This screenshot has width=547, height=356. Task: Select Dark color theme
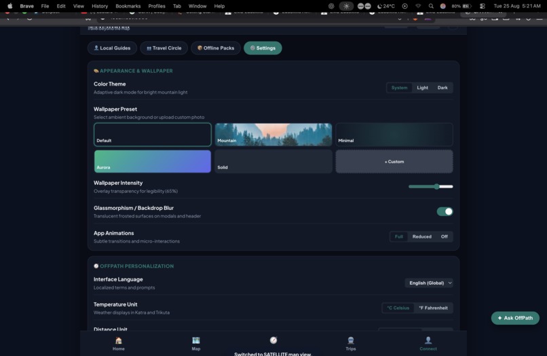click(x=442, y=88)
